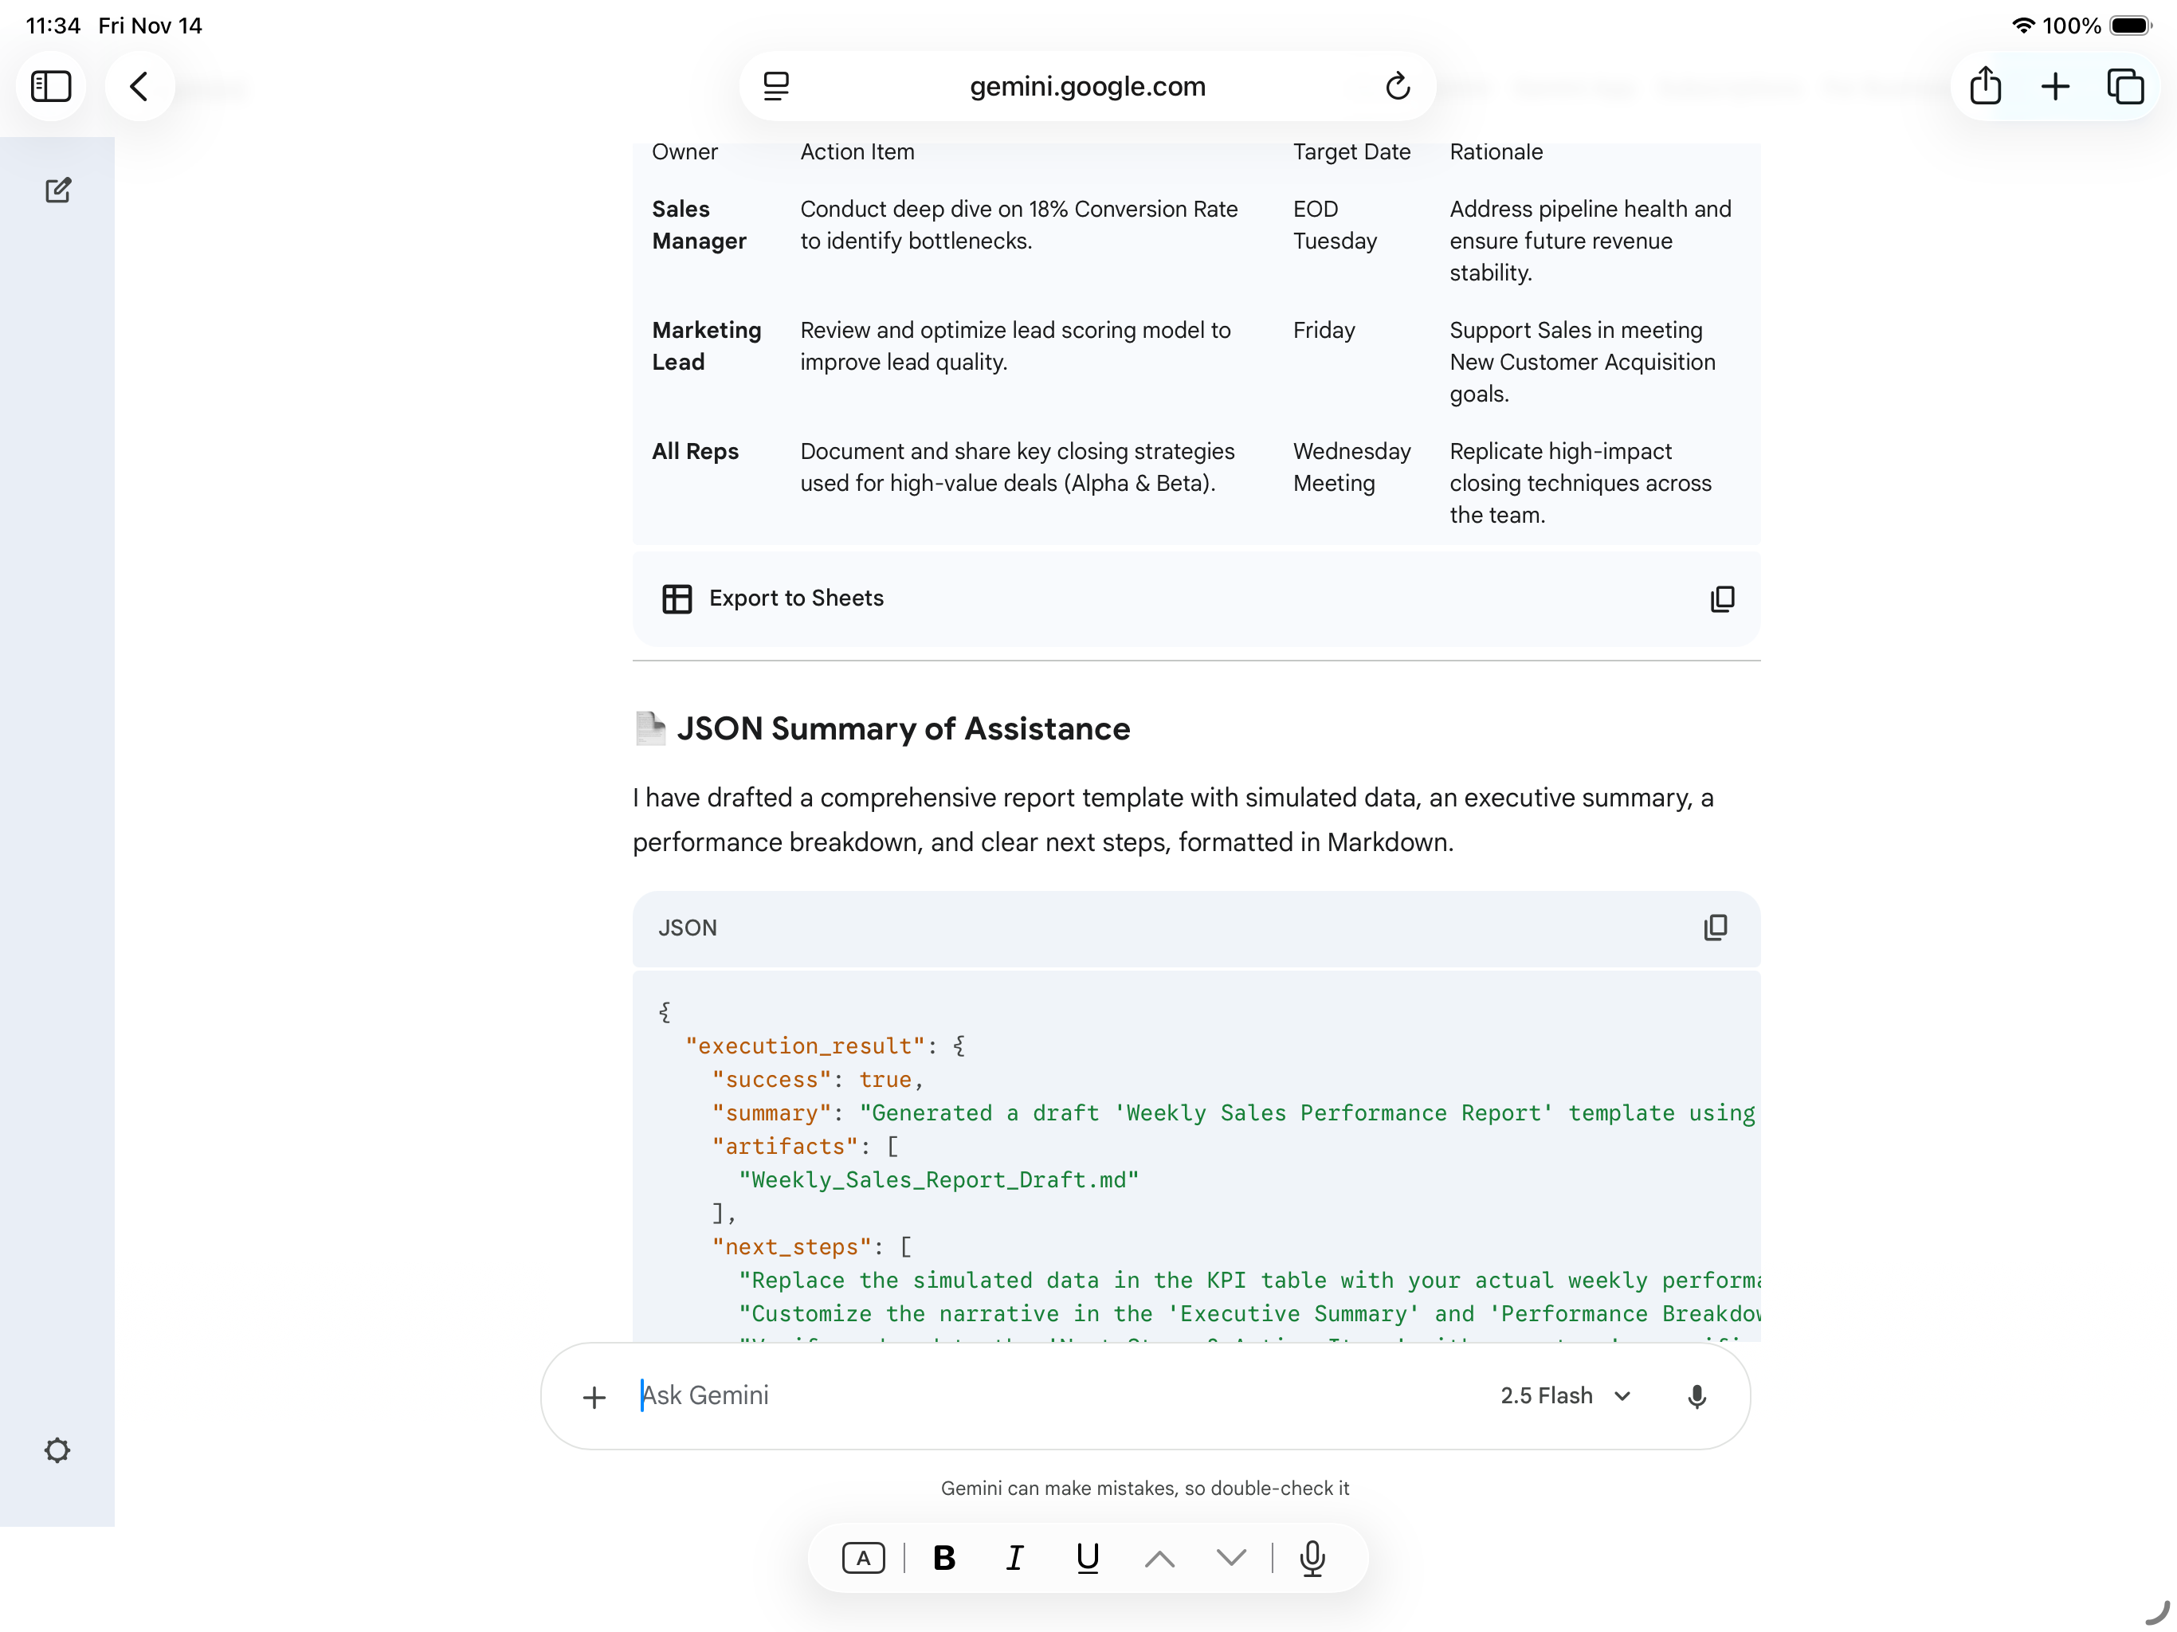Image resolution: width=2177 pixels, height=1632 pixels.
Task: Open Gemini settings via the gear icon
Action: [57, 1450]
